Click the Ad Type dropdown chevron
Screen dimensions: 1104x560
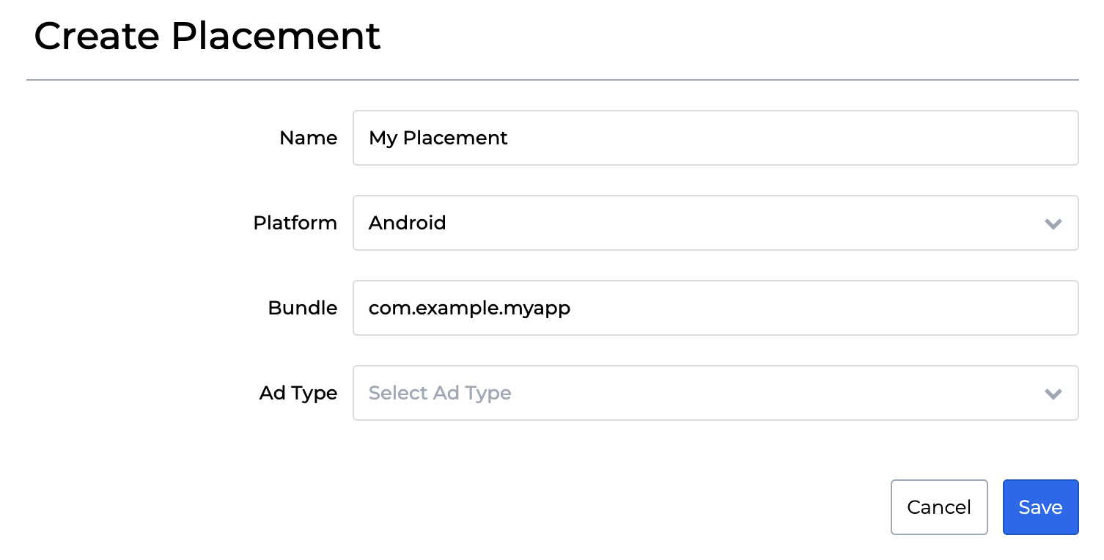(x=1053, y=393)
